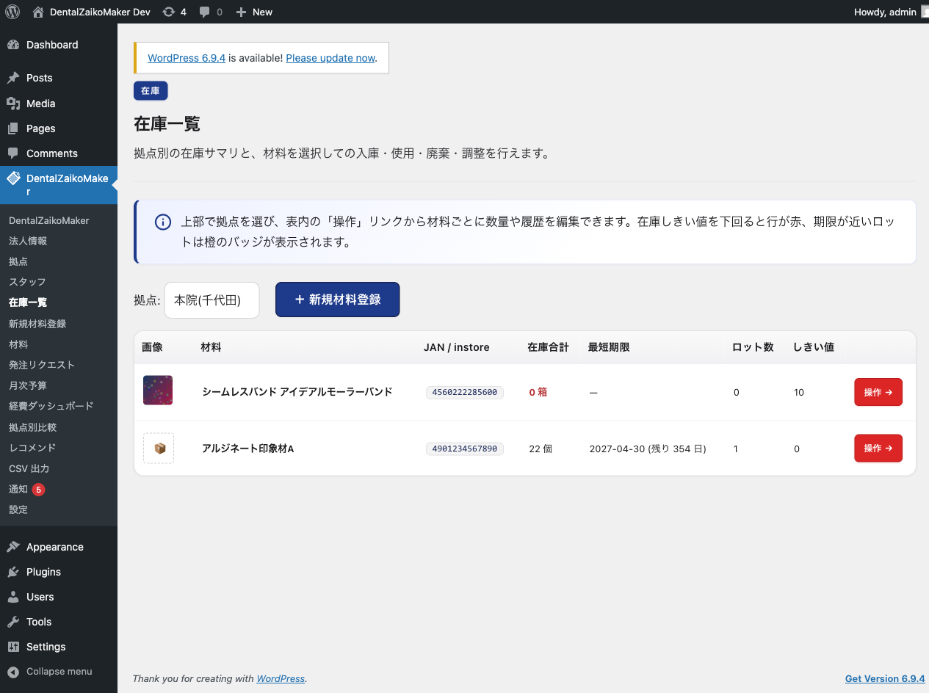
Task: Click the WordPress link in footer thanks
Action: [x=281, y=678]
